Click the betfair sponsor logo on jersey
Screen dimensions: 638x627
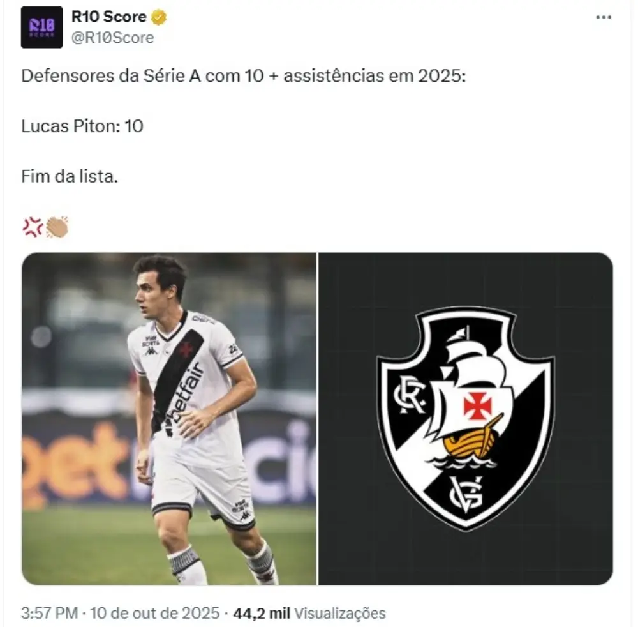click(x=185, y=399)
